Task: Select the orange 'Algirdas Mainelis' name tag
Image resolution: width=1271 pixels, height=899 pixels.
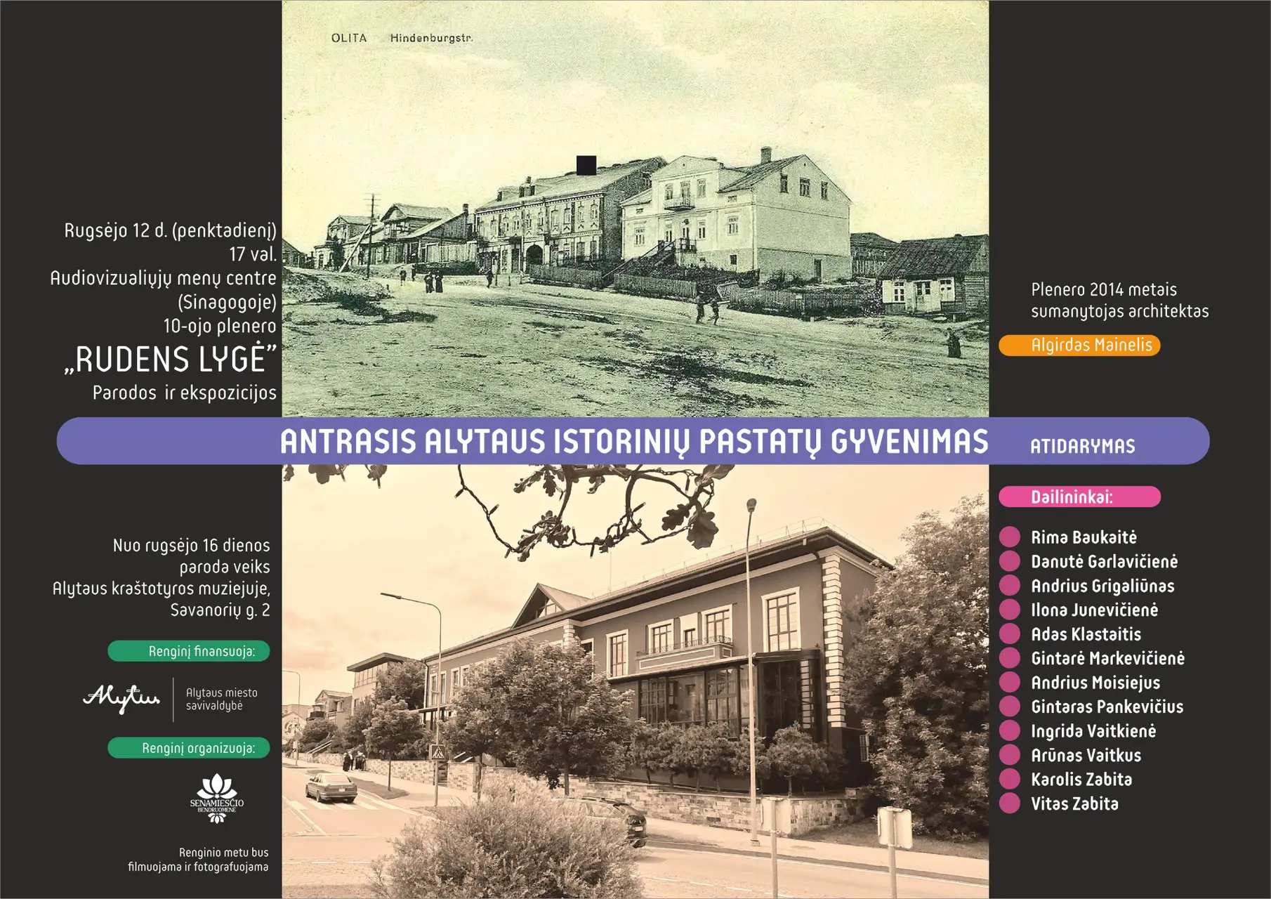Action: (x=1079, y=345)
